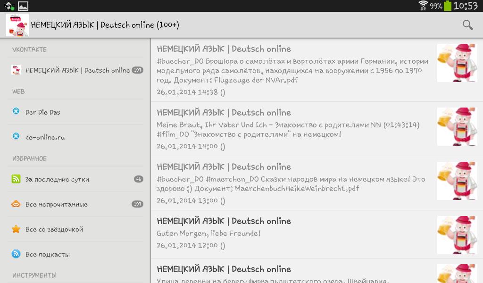The height and width of the screenshot is (283, 483).
Task: Open podcasts via the RSS icon beside Все подкасты
Action: click(16, 254)
